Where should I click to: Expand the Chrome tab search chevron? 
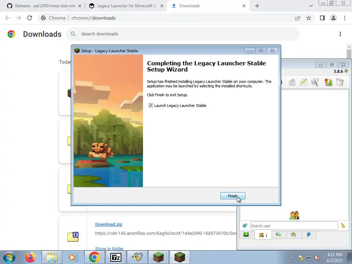click(x=311, y=6)
